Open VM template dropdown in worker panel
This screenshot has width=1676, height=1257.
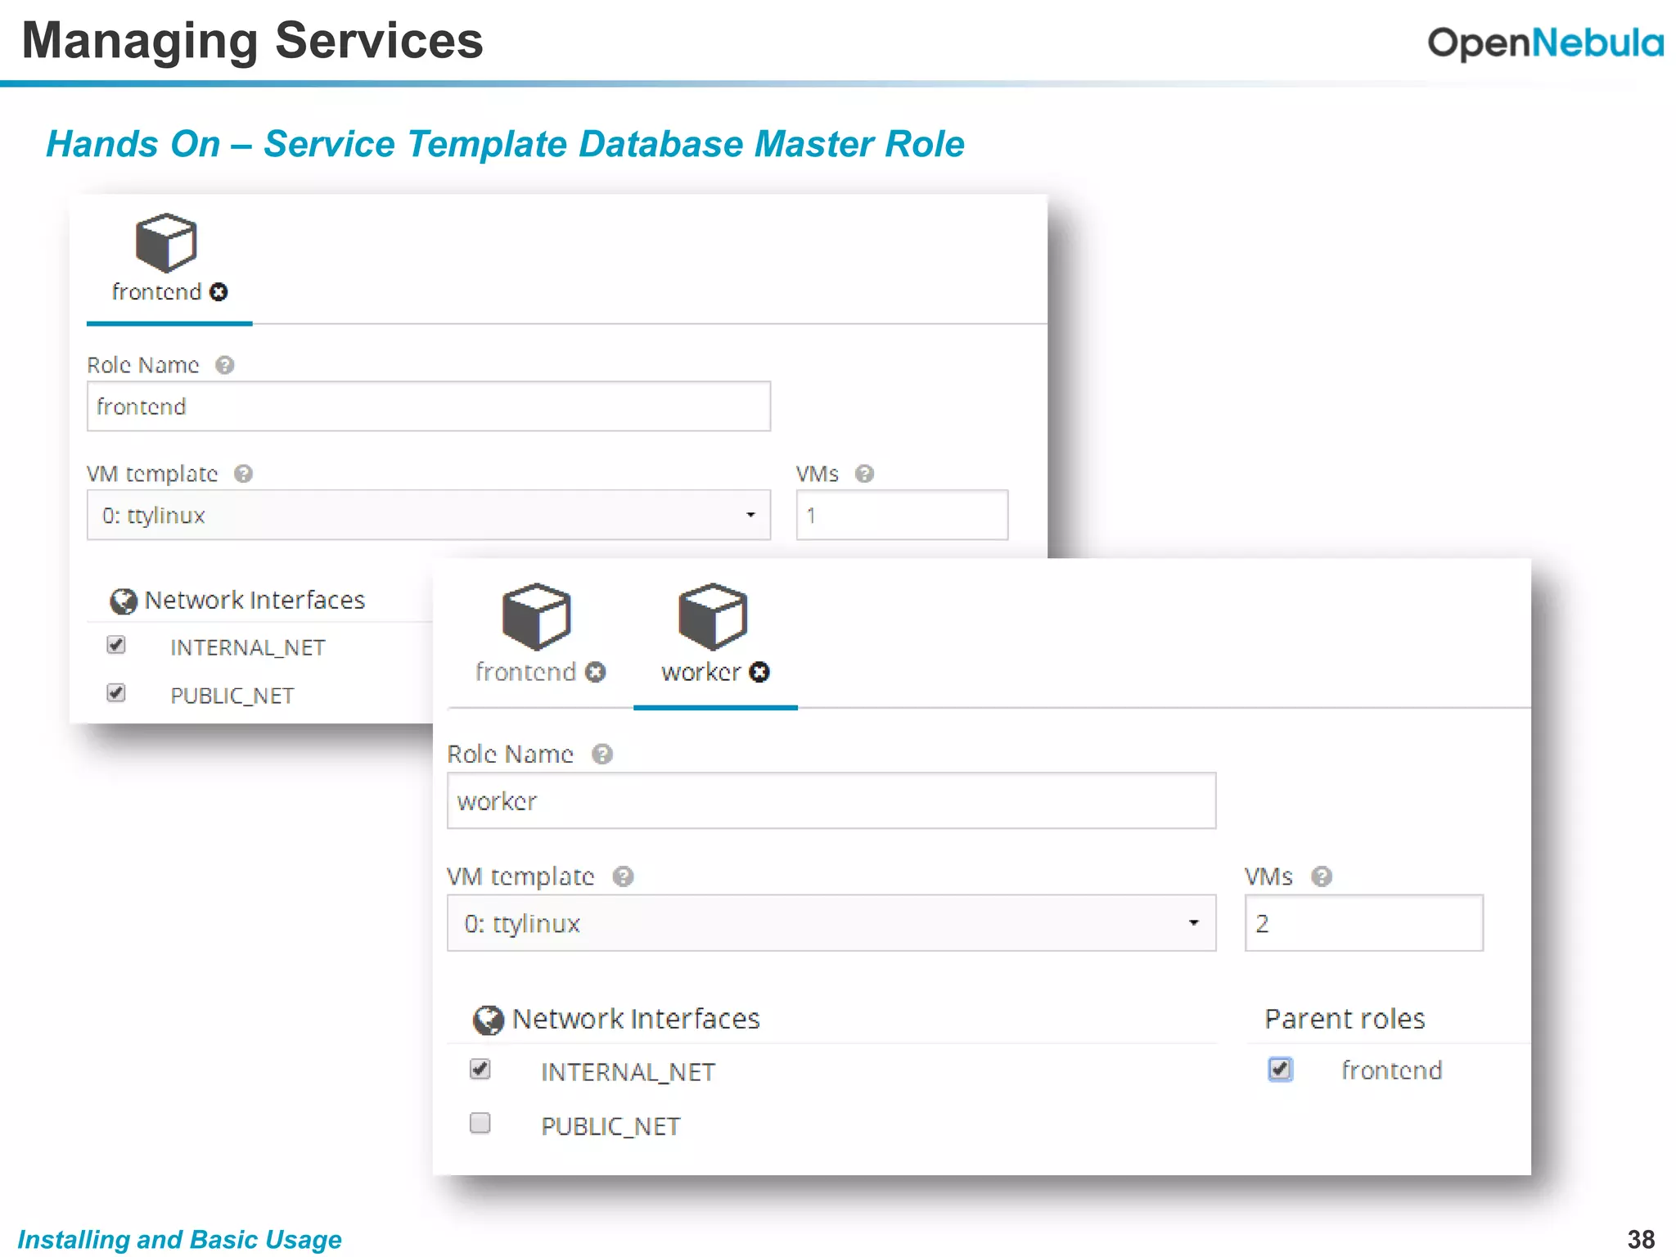pyautogui.click(x=831, y=923)
